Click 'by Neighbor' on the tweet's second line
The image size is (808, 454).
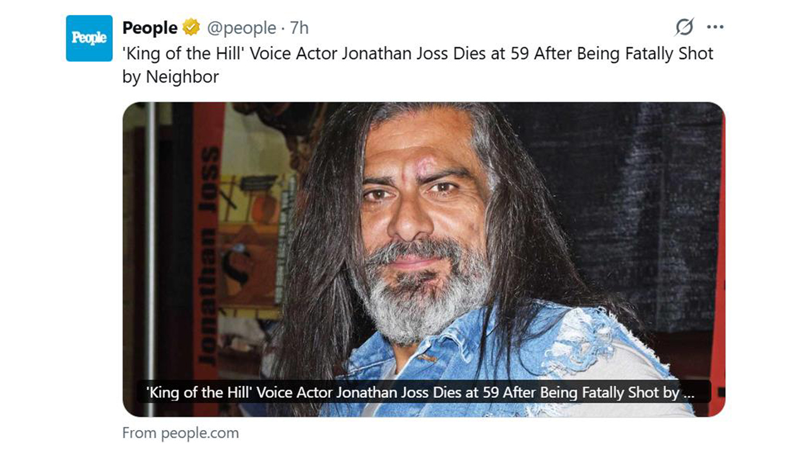pyautogui.click(x=170, y=77)
